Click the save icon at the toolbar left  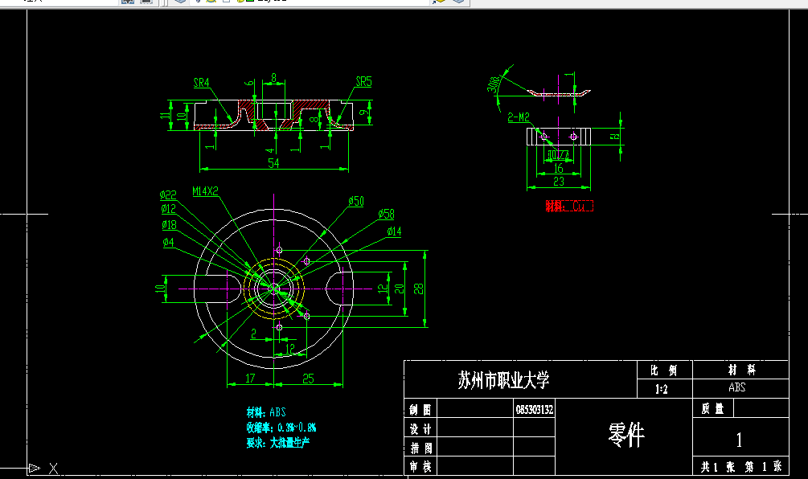click(126, 3)
